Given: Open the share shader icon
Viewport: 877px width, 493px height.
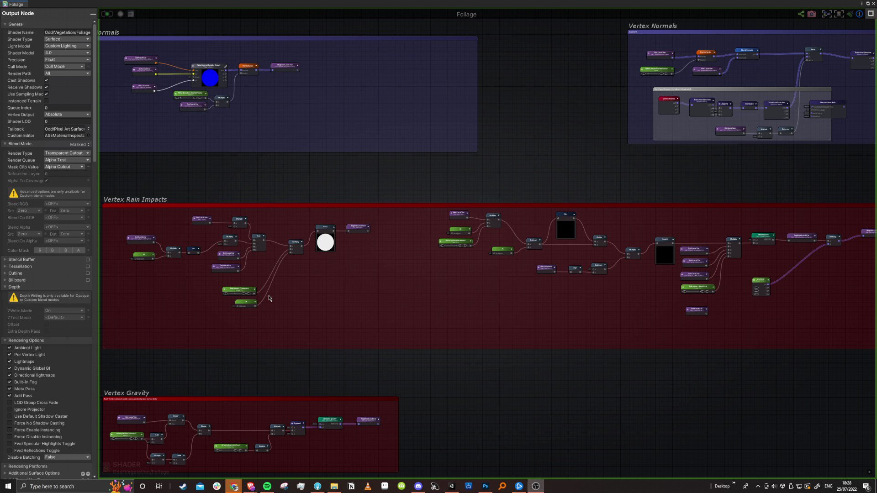Looking at the screenshot, I should point(801,14).
